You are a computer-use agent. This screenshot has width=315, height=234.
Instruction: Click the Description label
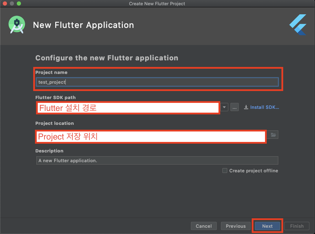[x=49, y=151]
